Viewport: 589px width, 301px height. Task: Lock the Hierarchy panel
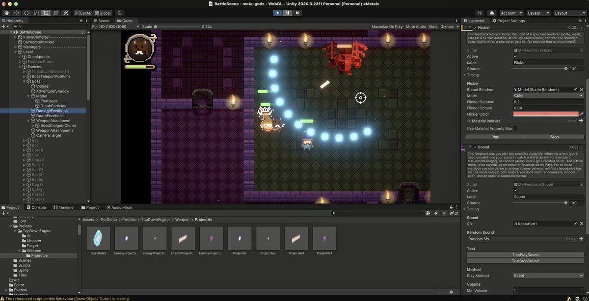coord(80,21)
